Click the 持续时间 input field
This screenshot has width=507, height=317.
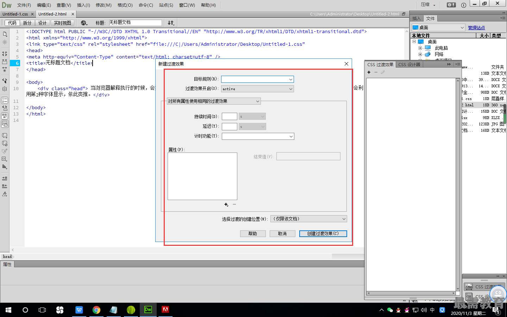230,117
